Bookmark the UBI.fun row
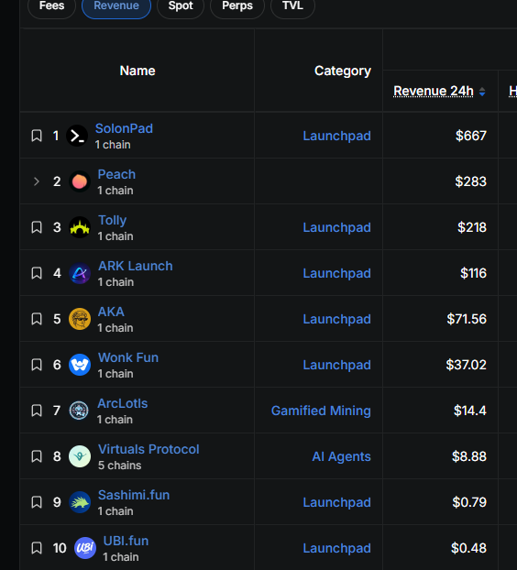The width and height of the screenshot is (517, 570). tap(37, 548)
